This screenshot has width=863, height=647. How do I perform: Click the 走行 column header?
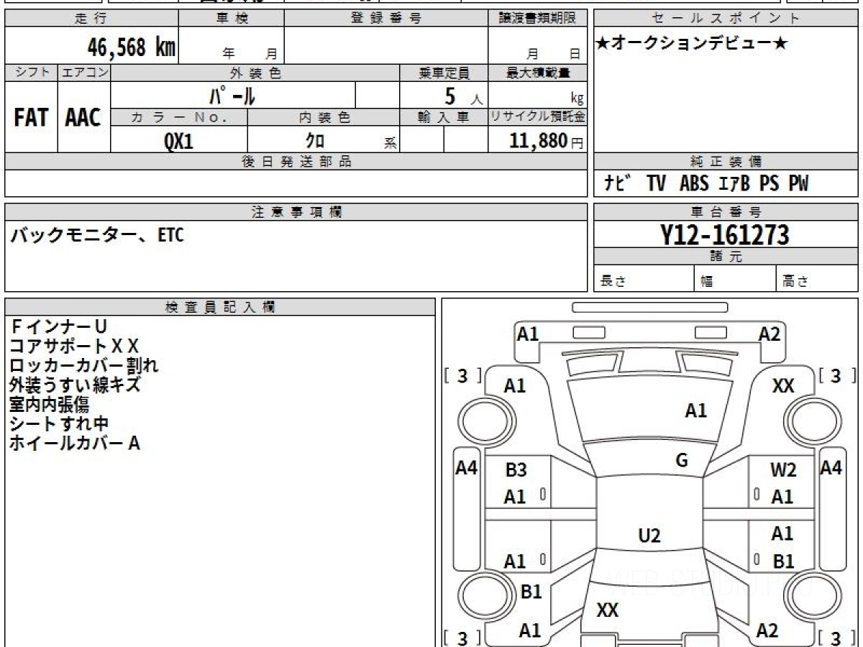[91, 19]
